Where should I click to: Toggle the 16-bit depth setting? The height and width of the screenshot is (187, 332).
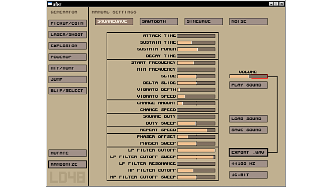click(x=248, y=175)
